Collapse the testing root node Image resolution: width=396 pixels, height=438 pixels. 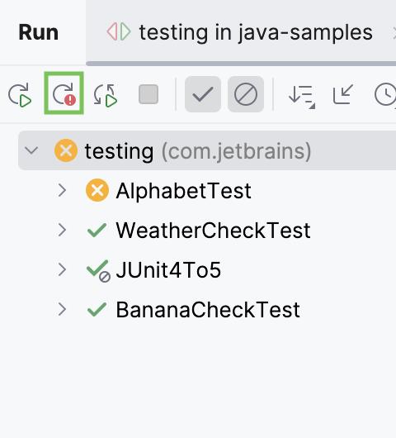tap(31, 150)
